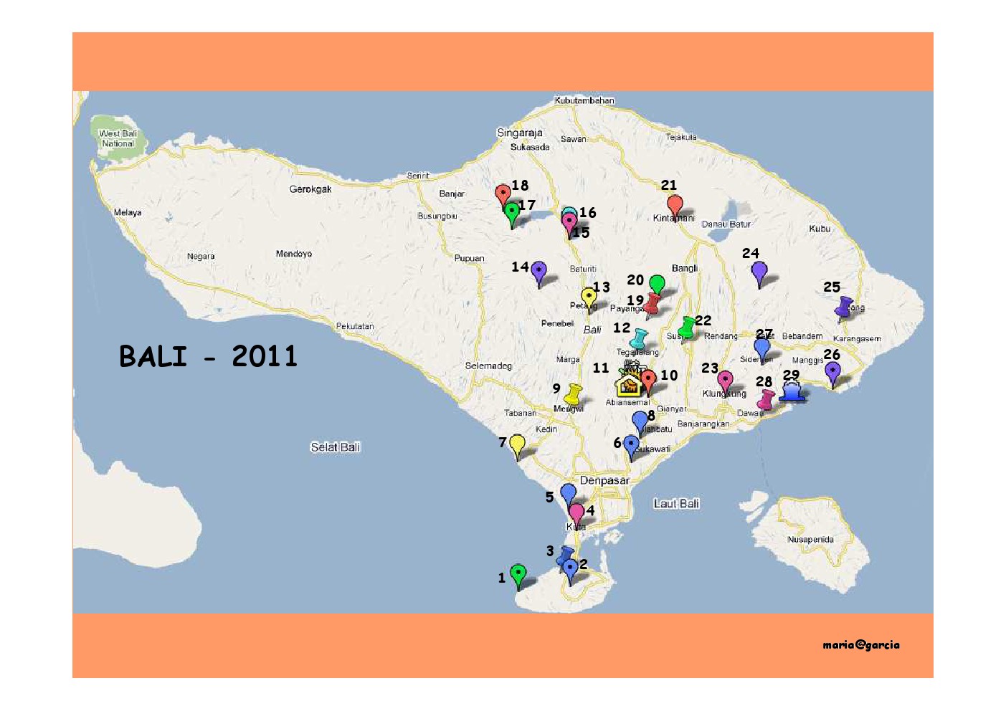Select the yellow pin 13 near Petang
Viewport: 1006px width, 711px height.
point(589,295)
